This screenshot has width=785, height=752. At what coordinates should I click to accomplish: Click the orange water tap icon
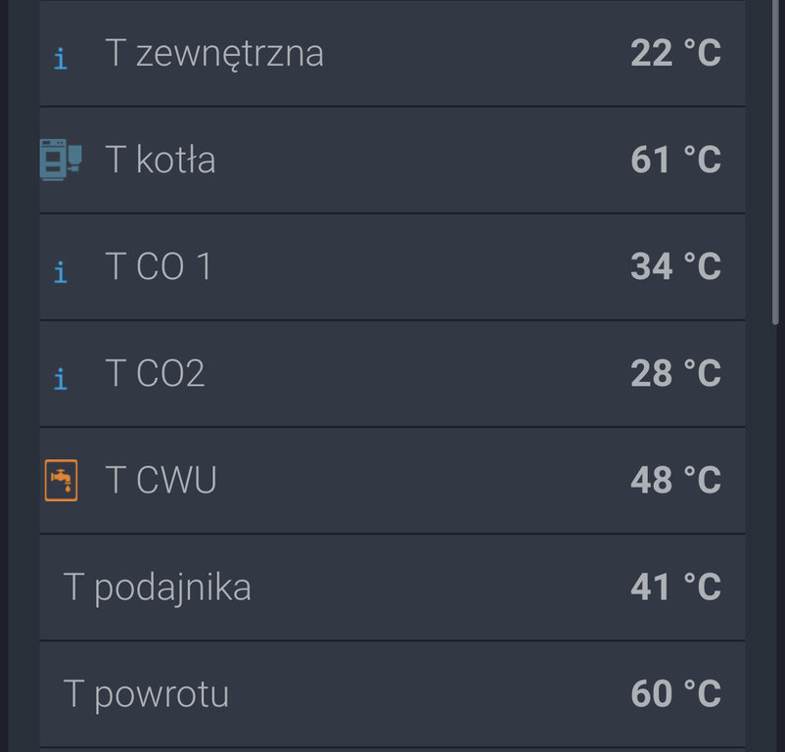pyautogui.click(x=61, y=481)
